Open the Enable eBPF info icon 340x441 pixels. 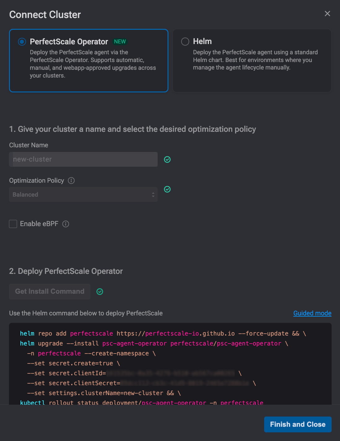[x=66, y=224]
